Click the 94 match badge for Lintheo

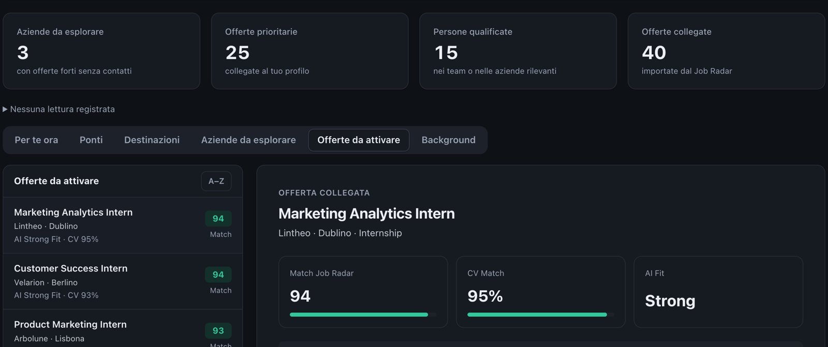click(x=218, y=219)
